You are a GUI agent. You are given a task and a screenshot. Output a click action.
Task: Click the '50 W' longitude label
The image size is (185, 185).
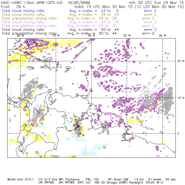(127, 35)
